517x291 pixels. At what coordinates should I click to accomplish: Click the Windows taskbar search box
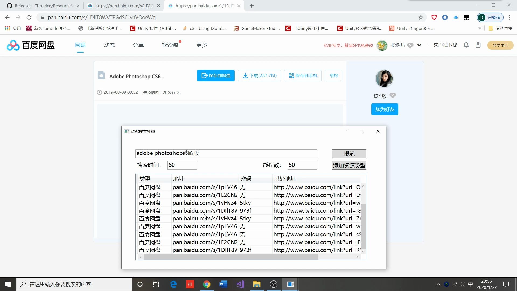[74, 284]
